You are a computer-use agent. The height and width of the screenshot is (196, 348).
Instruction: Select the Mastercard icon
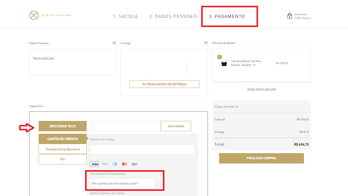click(124, 164)
